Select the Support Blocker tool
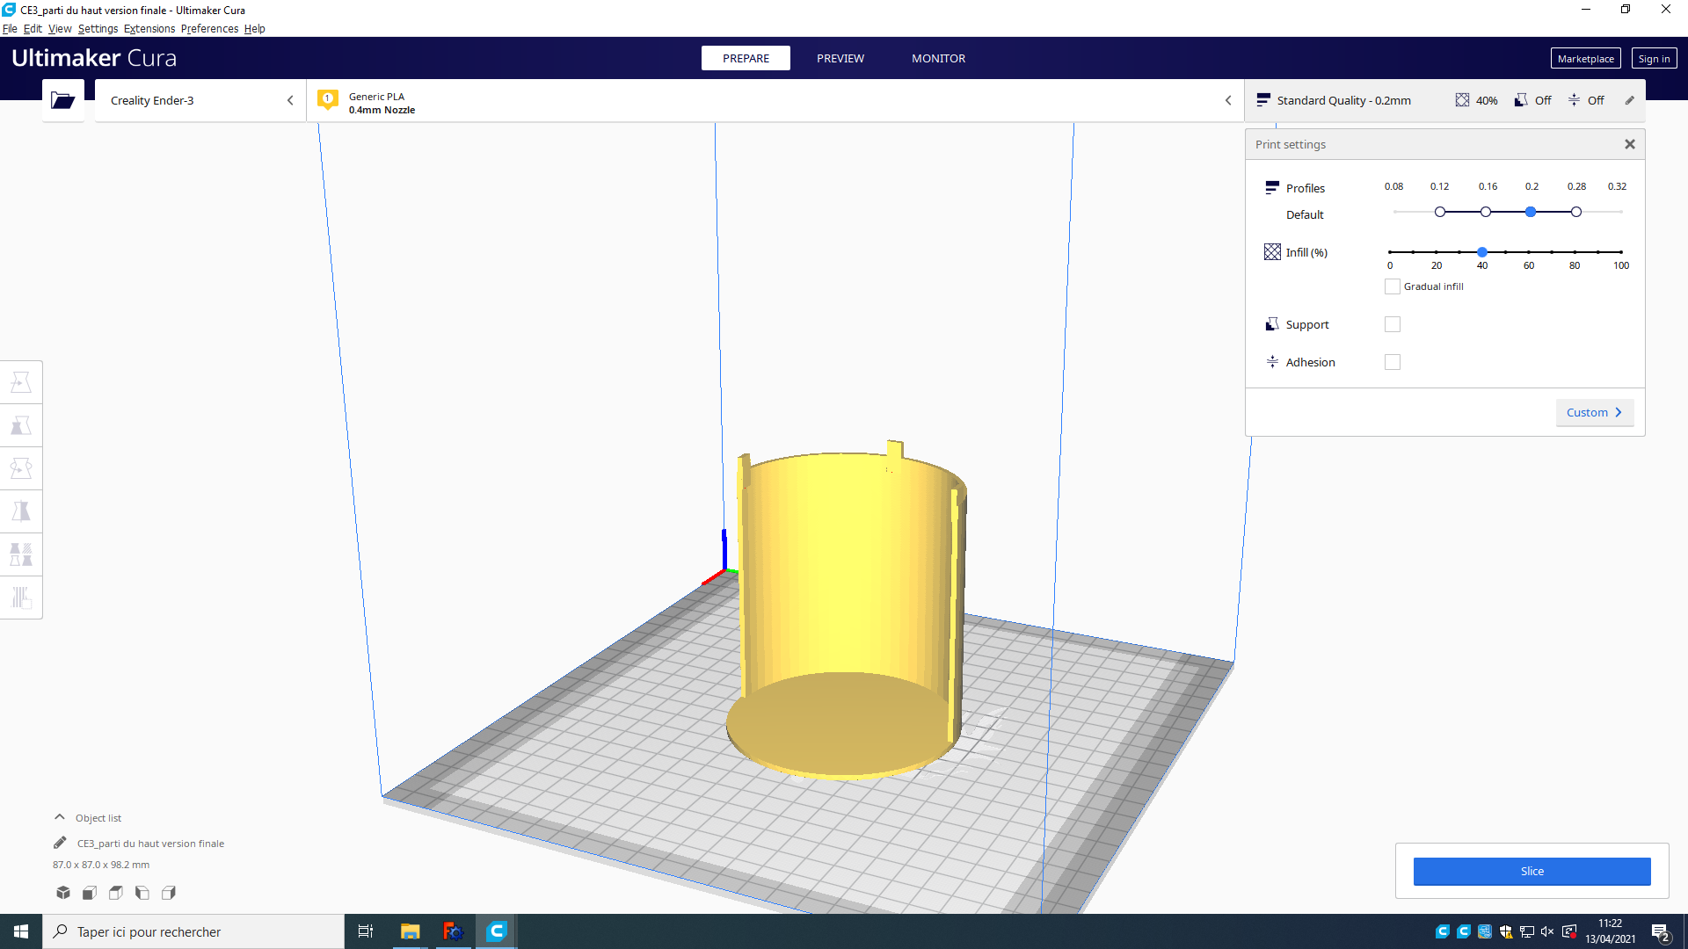This screenshot has width=1688, height=949. pos(21,598)
